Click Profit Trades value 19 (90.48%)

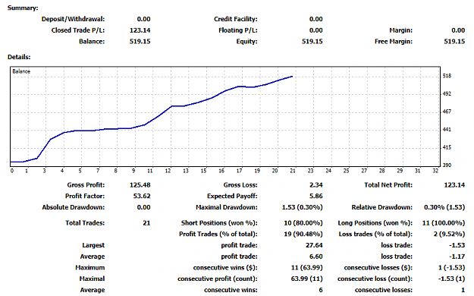pos(303,235)
